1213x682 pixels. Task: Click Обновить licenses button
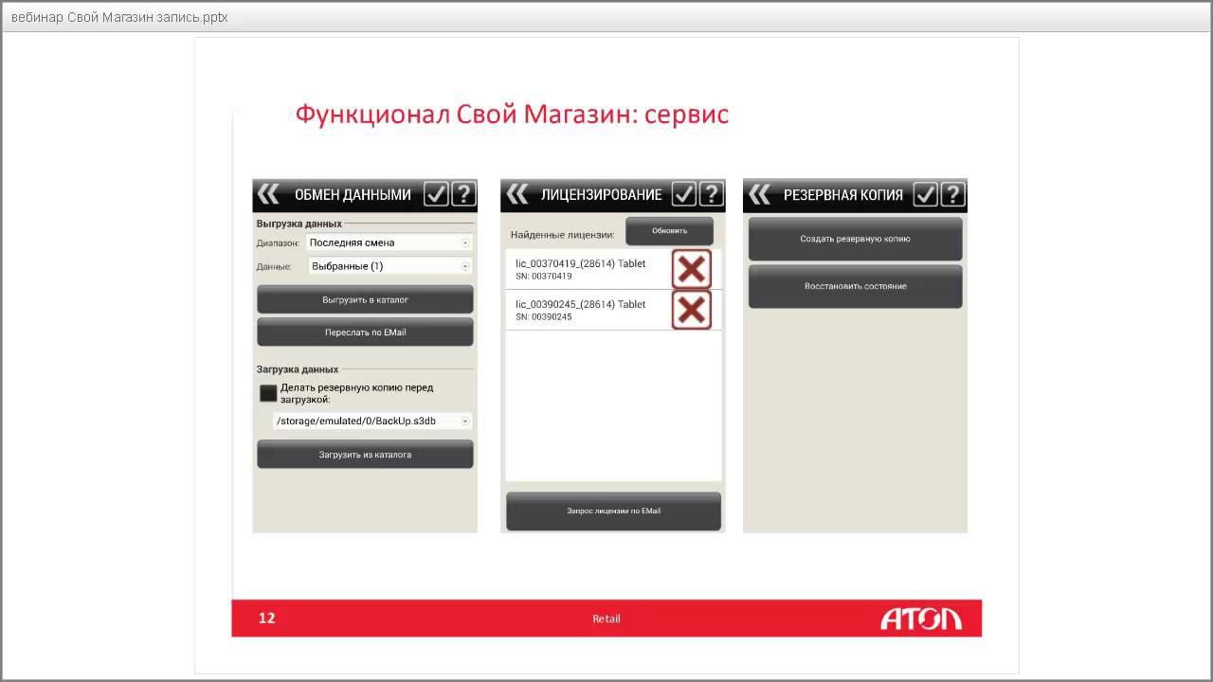click(669, 230)
